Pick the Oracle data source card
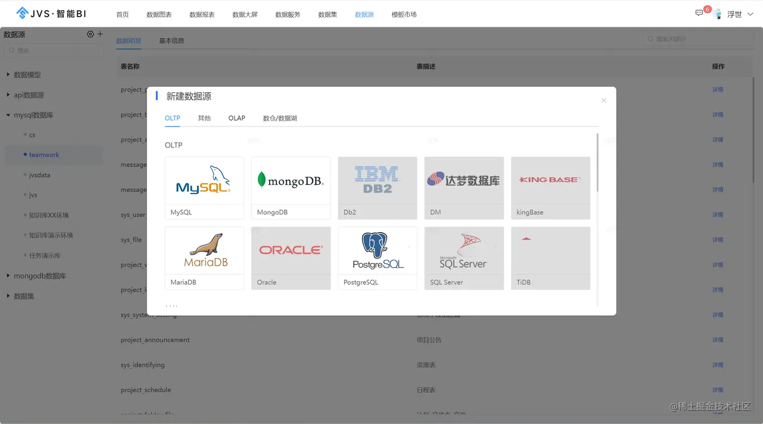763x424 pixels. tap(291, 258)
